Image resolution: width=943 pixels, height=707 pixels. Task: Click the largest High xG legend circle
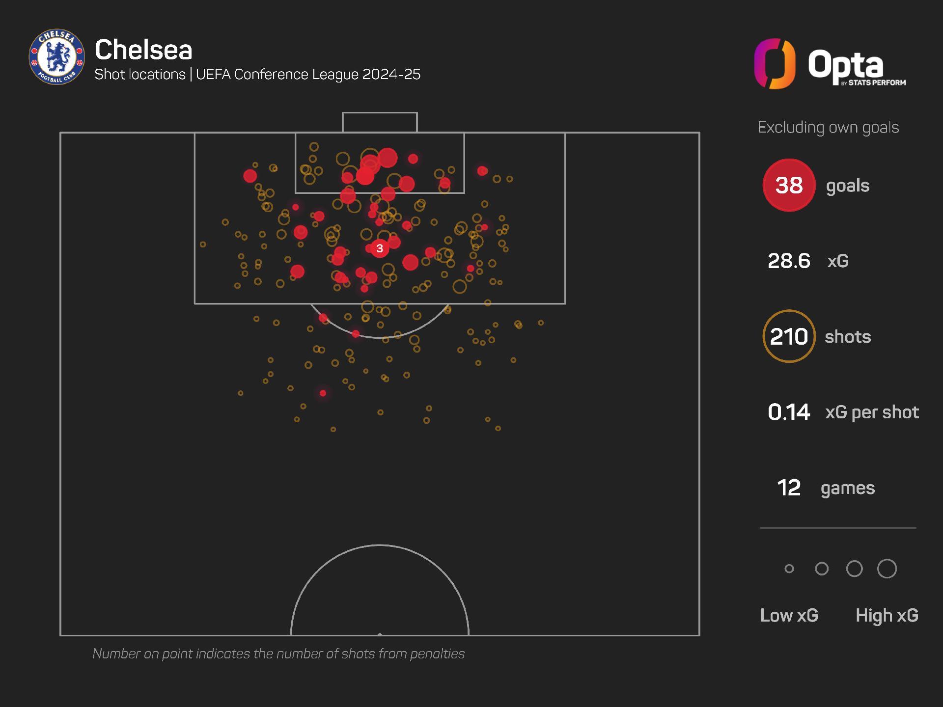pyautogui.click(x=887, y=569)
